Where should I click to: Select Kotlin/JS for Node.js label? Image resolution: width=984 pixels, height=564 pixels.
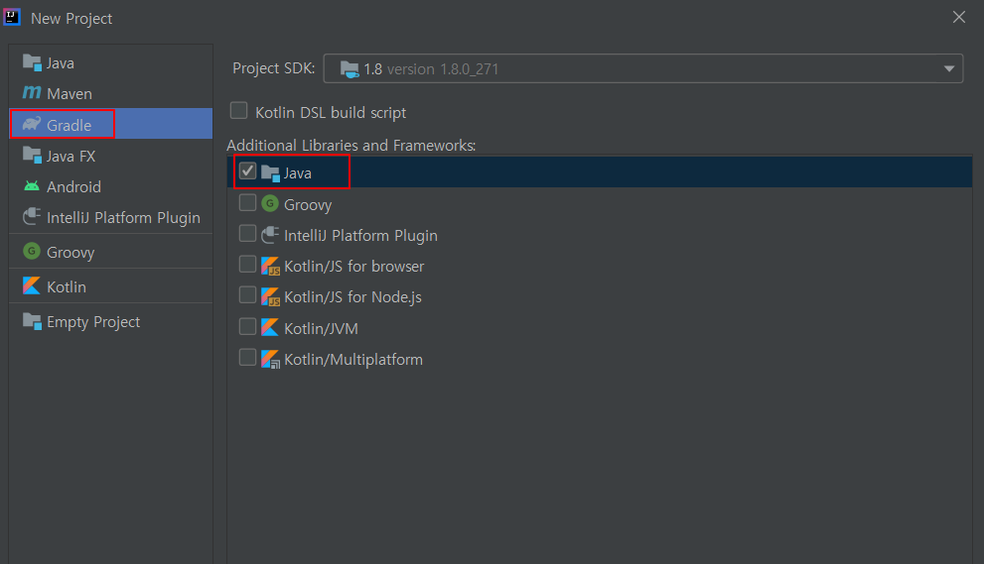(x=352, y=297)
